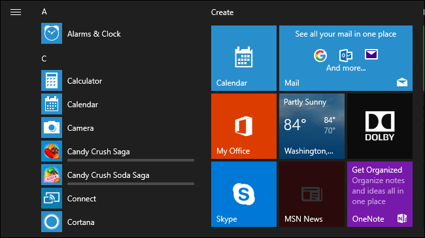This screenshot has width=425, height=238.
Task: Select the Camera label
Action: pos(80,128)
